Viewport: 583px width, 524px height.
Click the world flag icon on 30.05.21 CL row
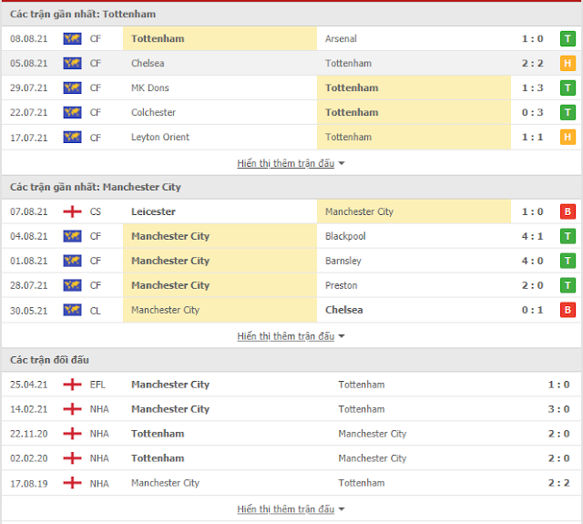(72, 310)
